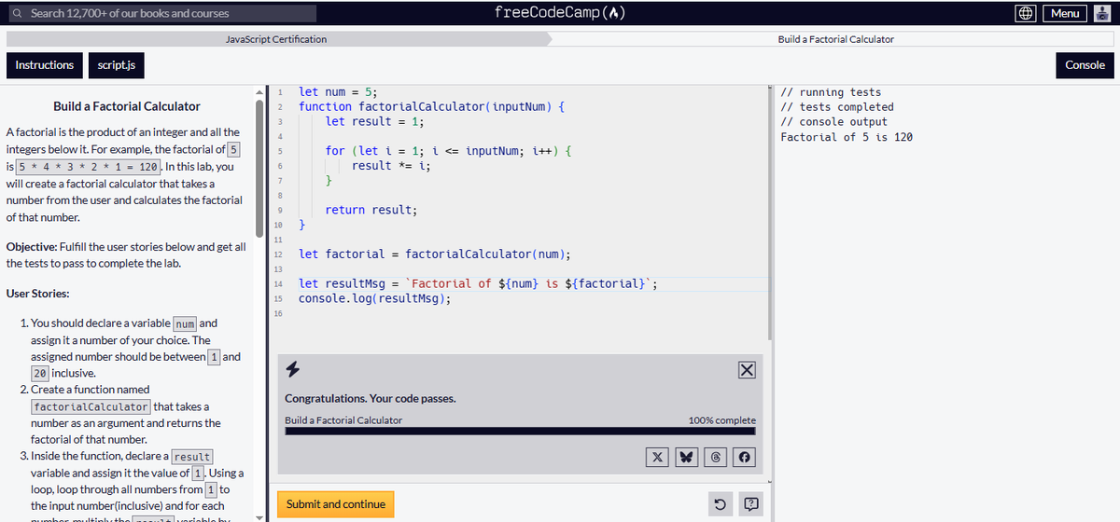Click 'function factorialCalculator(inputNum) {' line
This screenshot has width=1120, height=522.
point(431,106)
